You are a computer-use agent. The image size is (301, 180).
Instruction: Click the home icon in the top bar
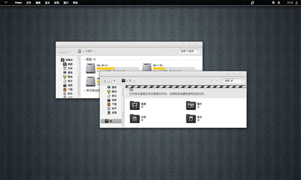click(x=279, y=3)
